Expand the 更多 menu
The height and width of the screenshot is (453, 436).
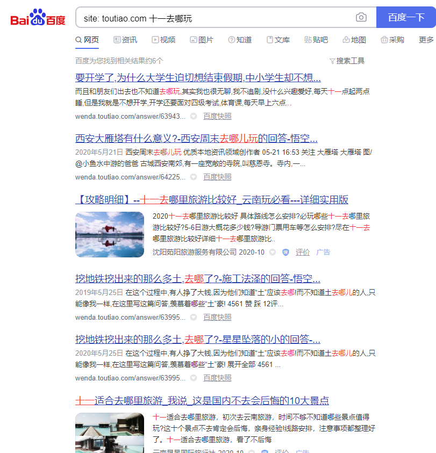(426, 40)
